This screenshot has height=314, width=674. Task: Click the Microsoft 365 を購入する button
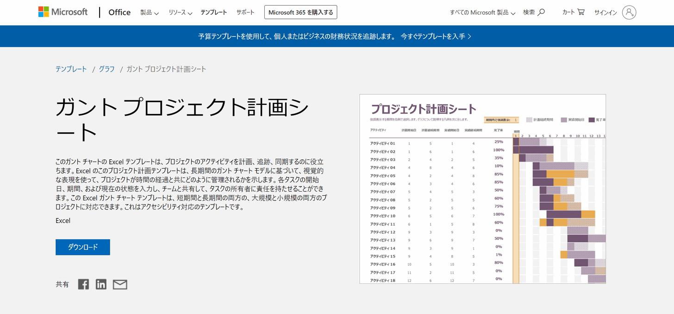300,12
